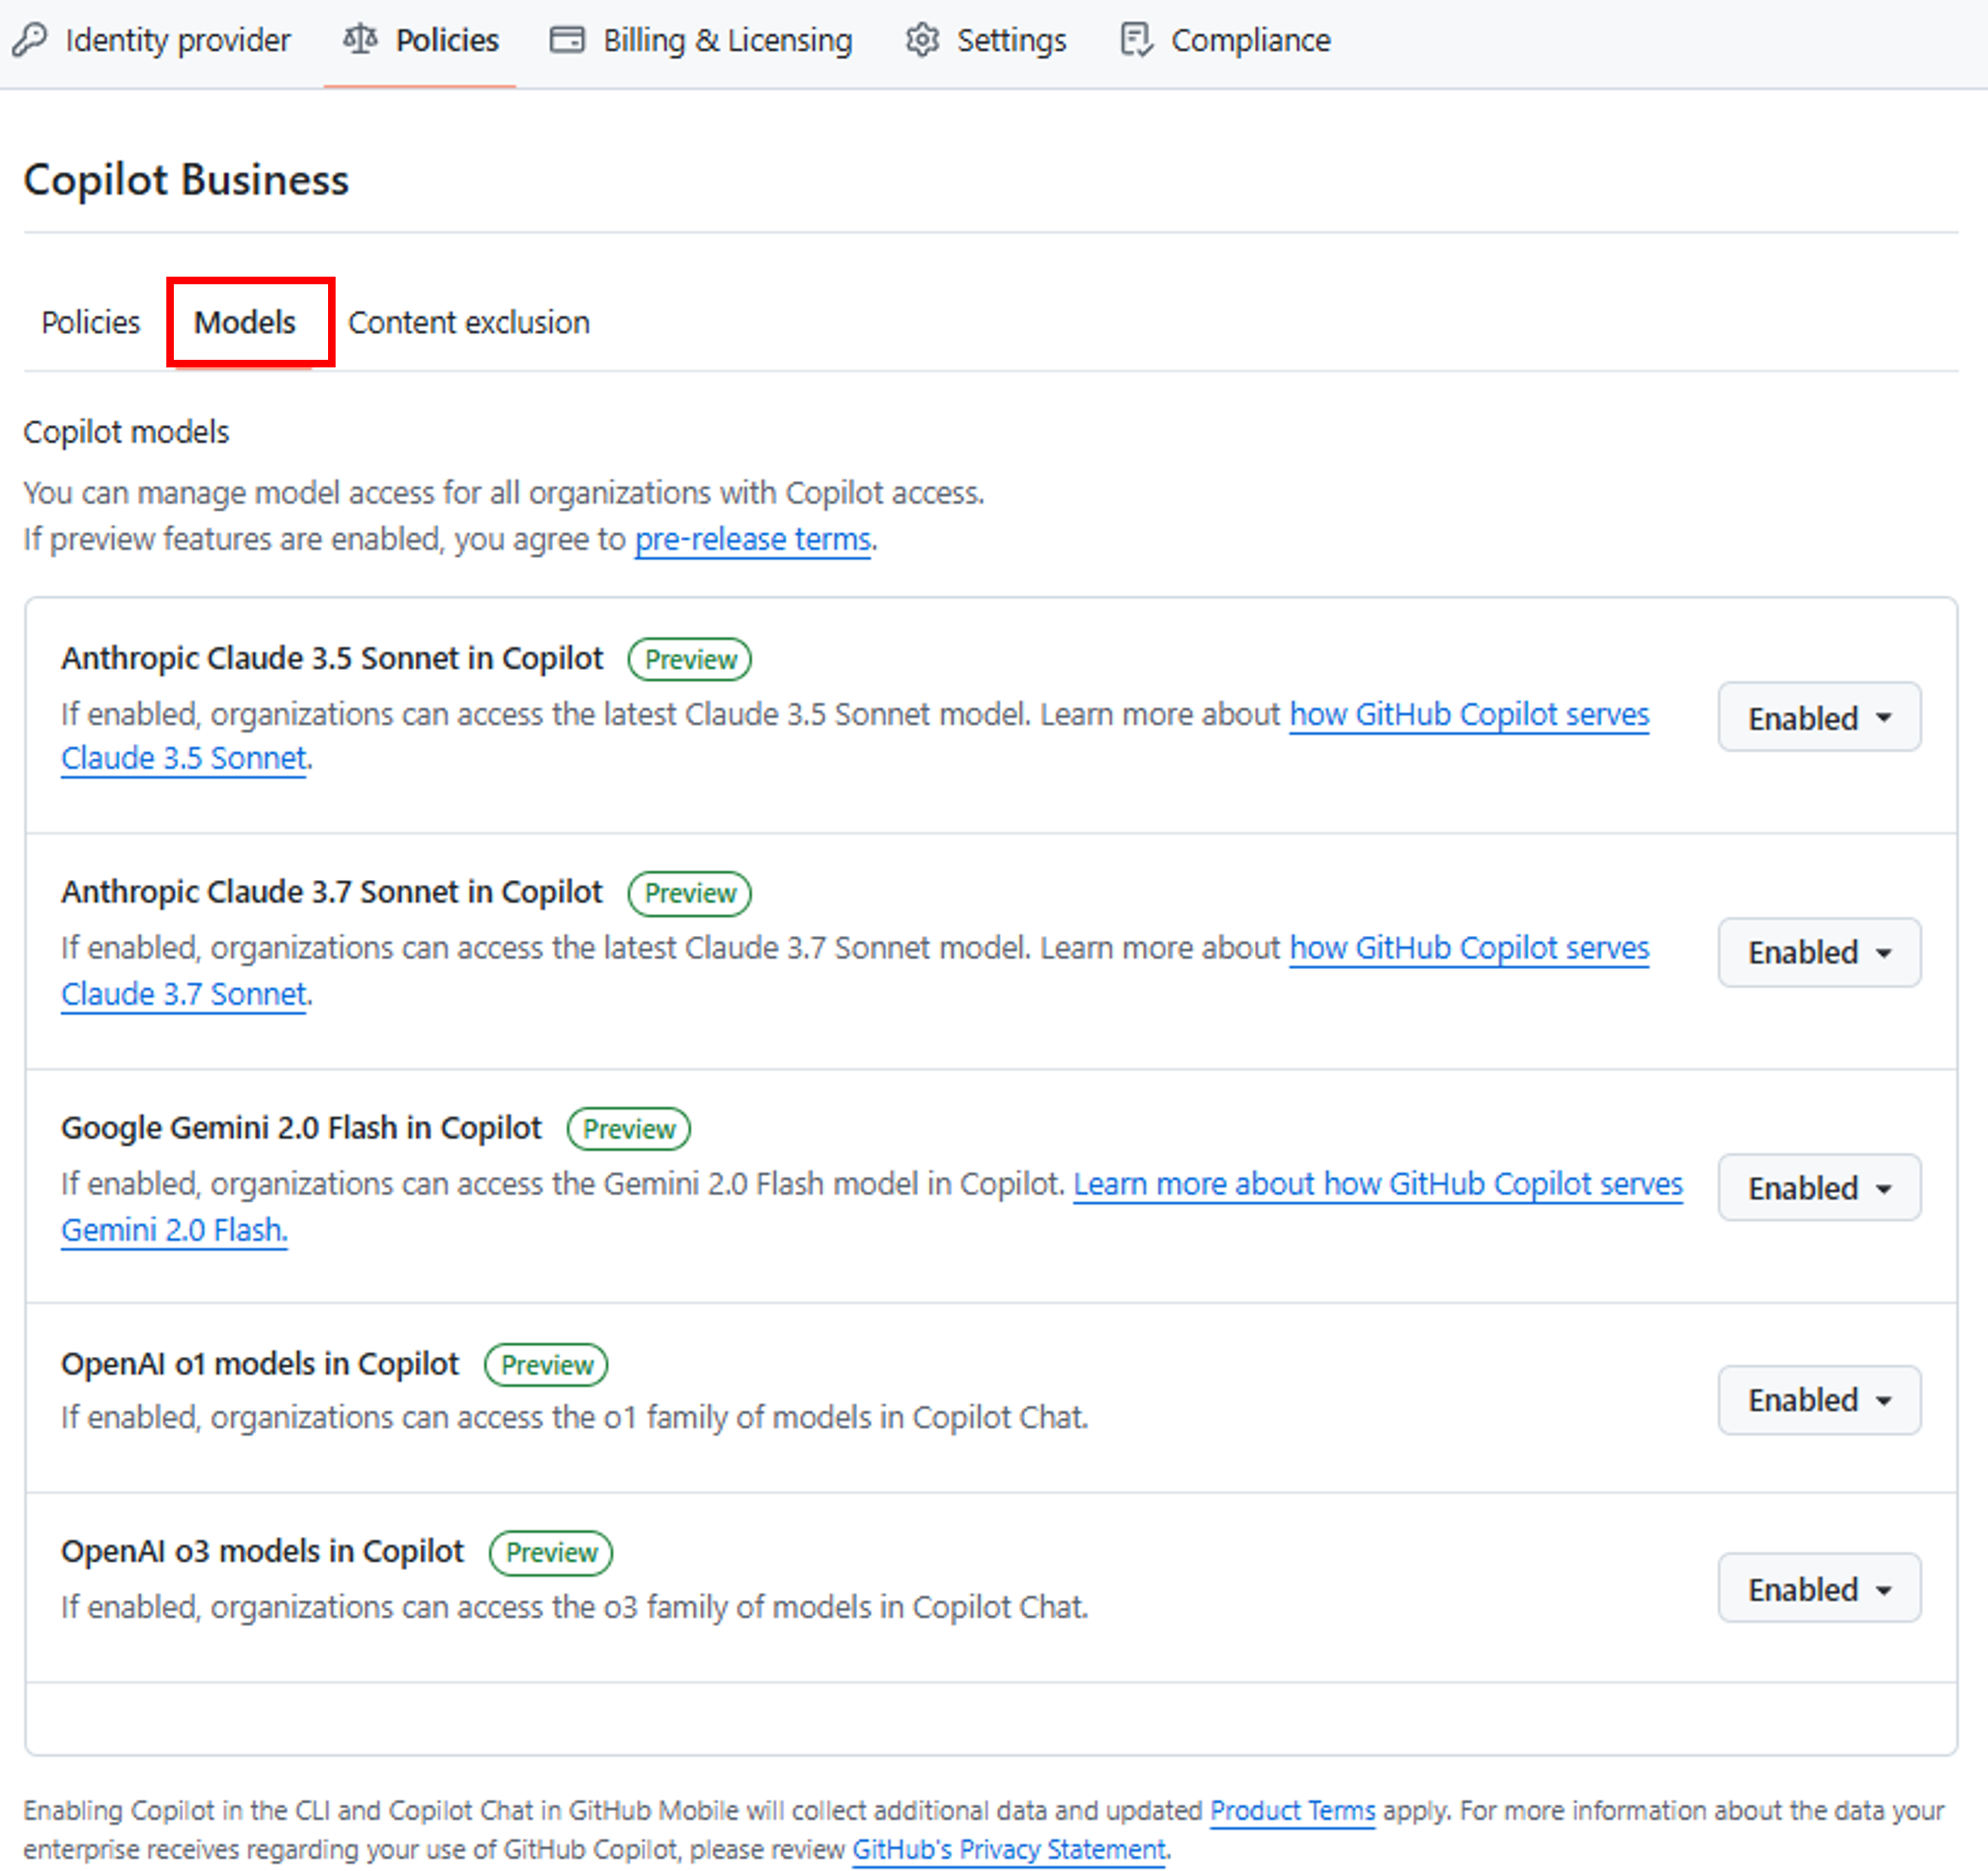
Task: Click the Preview badge for OpenAI o3 models
Action: 551,1553
